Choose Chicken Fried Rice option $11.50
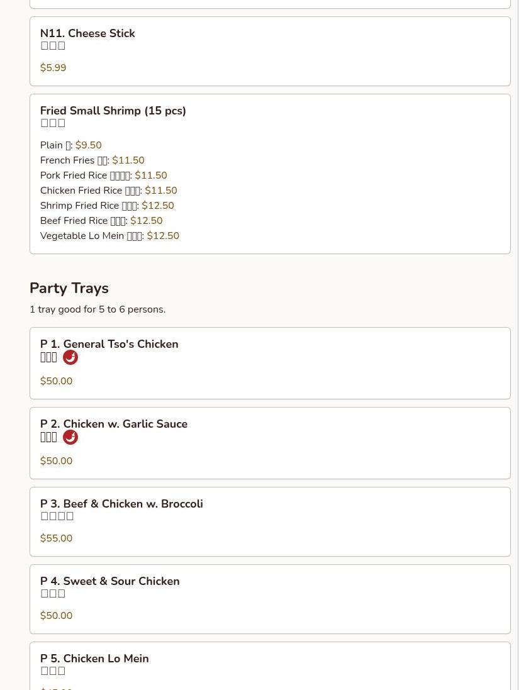 tap(109, 190)
